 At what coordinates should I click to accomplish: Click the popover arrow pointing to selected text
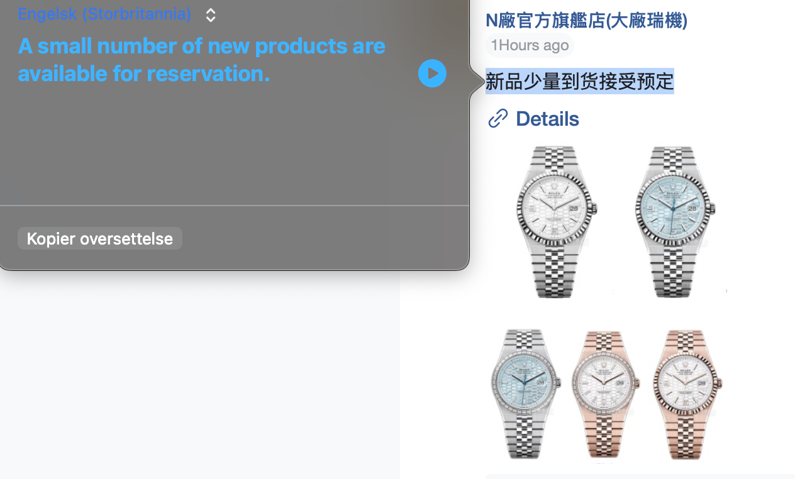click(477, 81)
